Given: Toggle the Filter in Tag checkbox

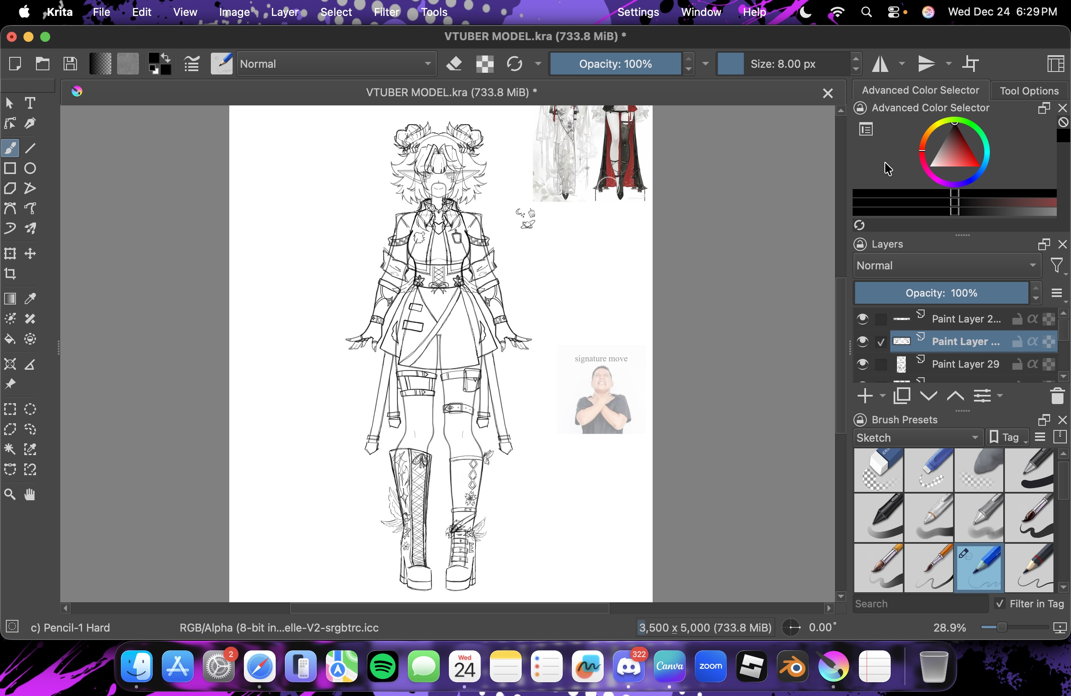Looking at the screenshot, I should (999, 604).
